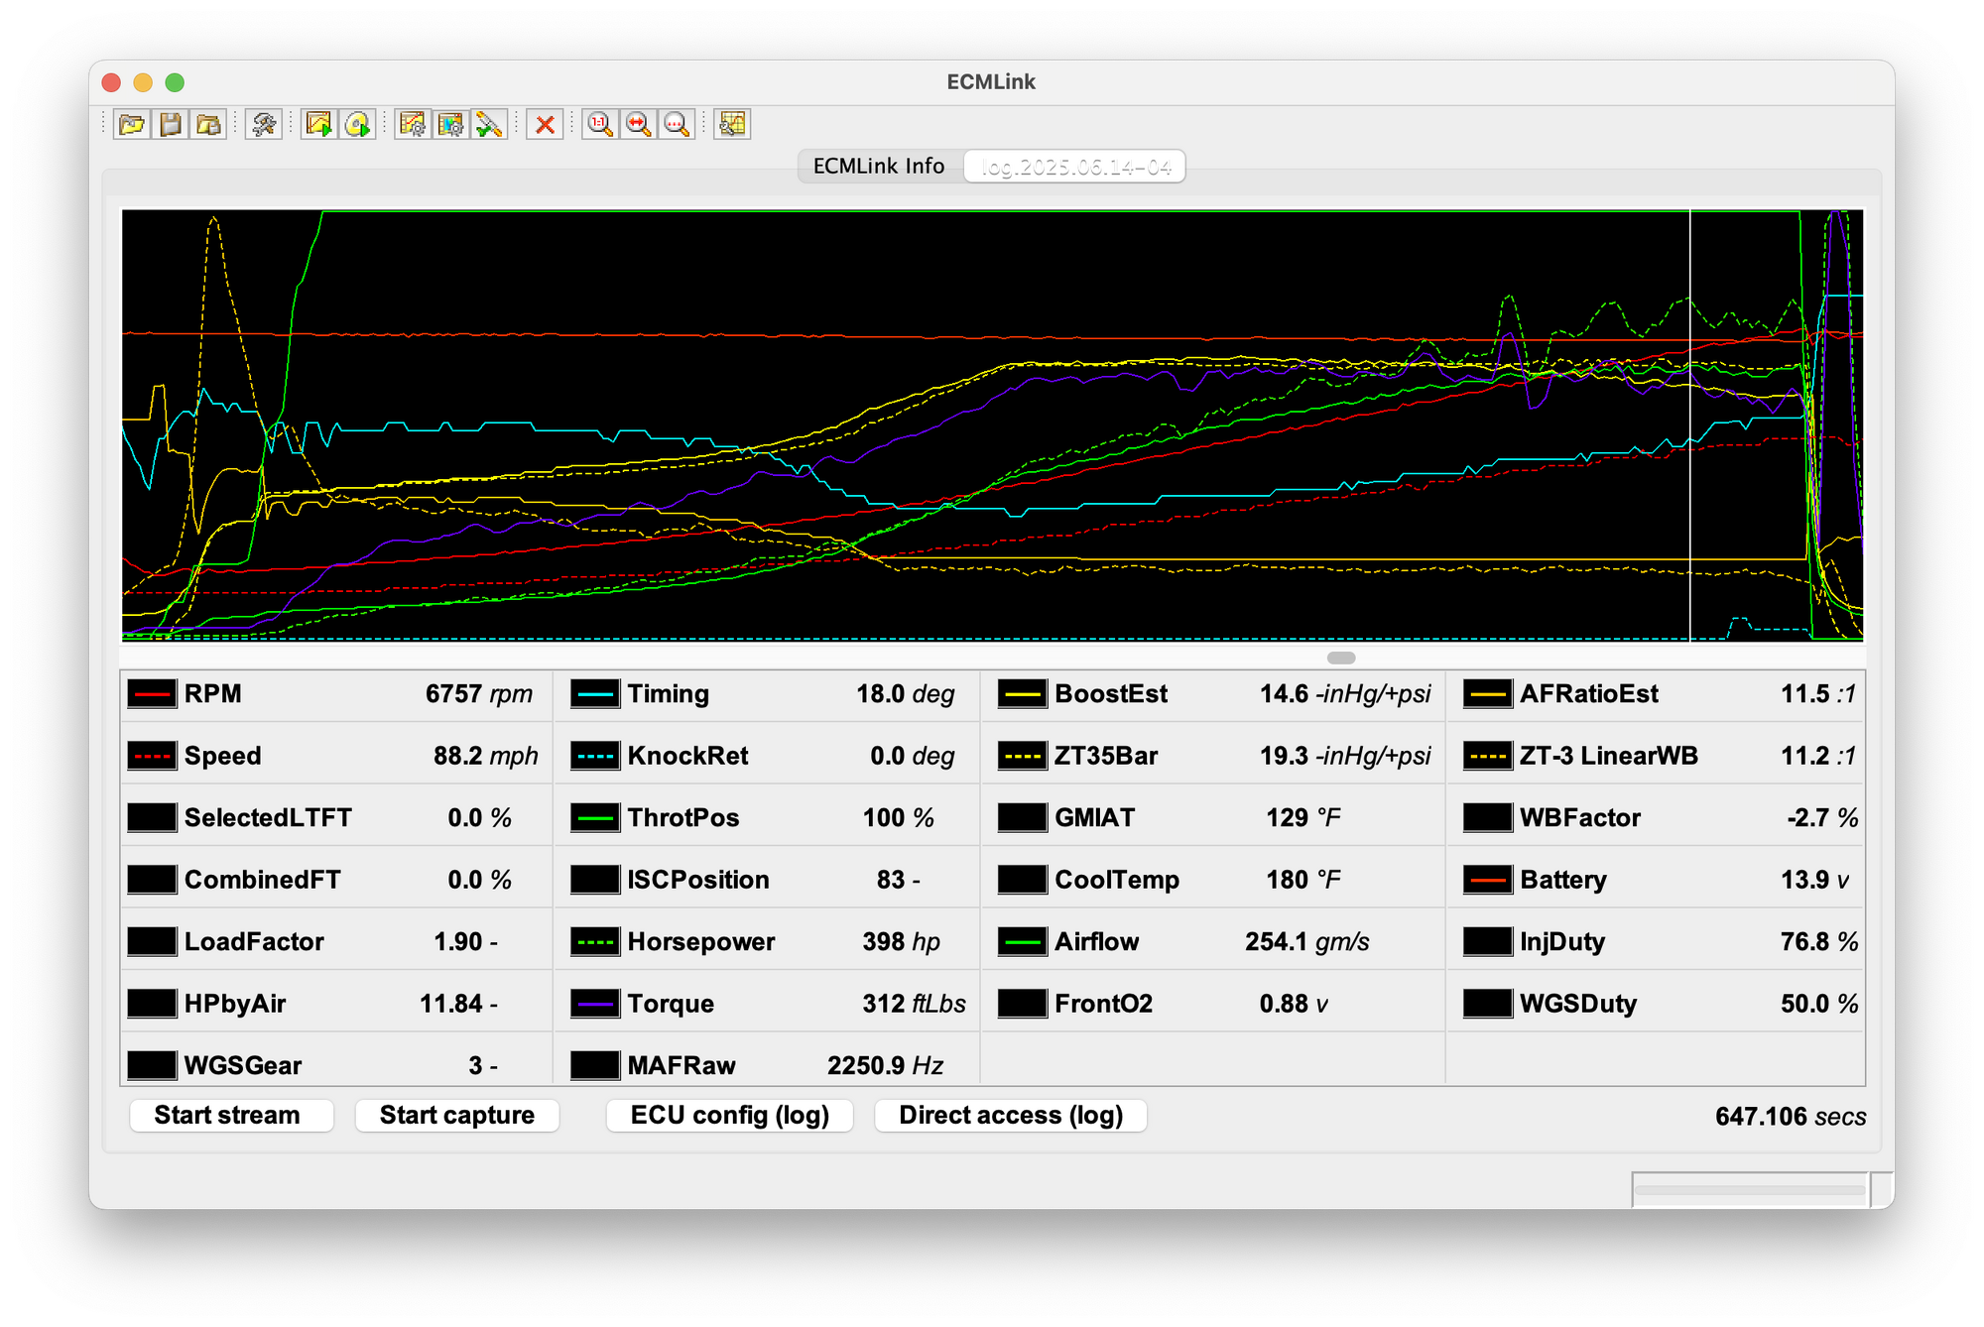Click the 647.106 secs time readout
This screenshot has width=1984, height=1327.
click(1791, 1117)
